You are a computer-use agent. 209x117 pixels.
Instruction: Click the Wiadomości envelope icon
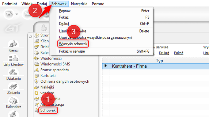pos(36,58)
